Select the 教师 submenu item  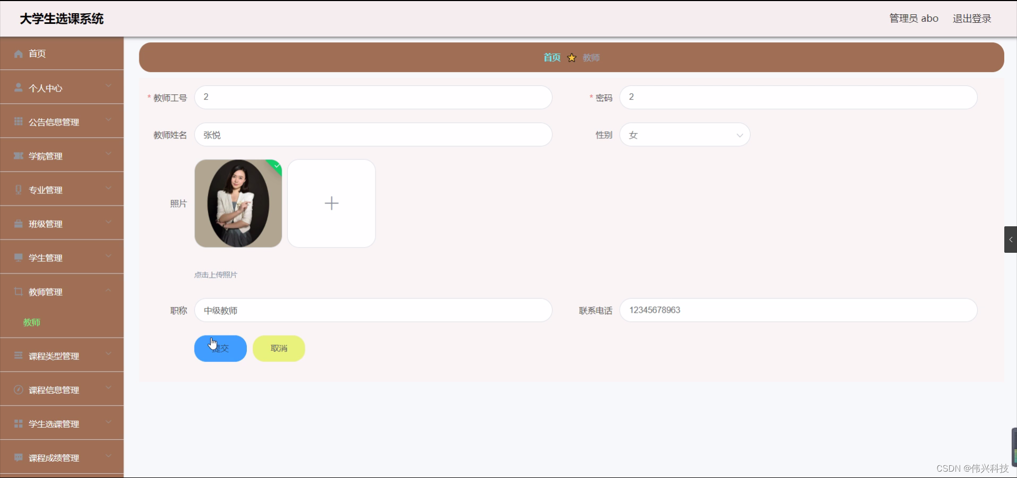32,322
